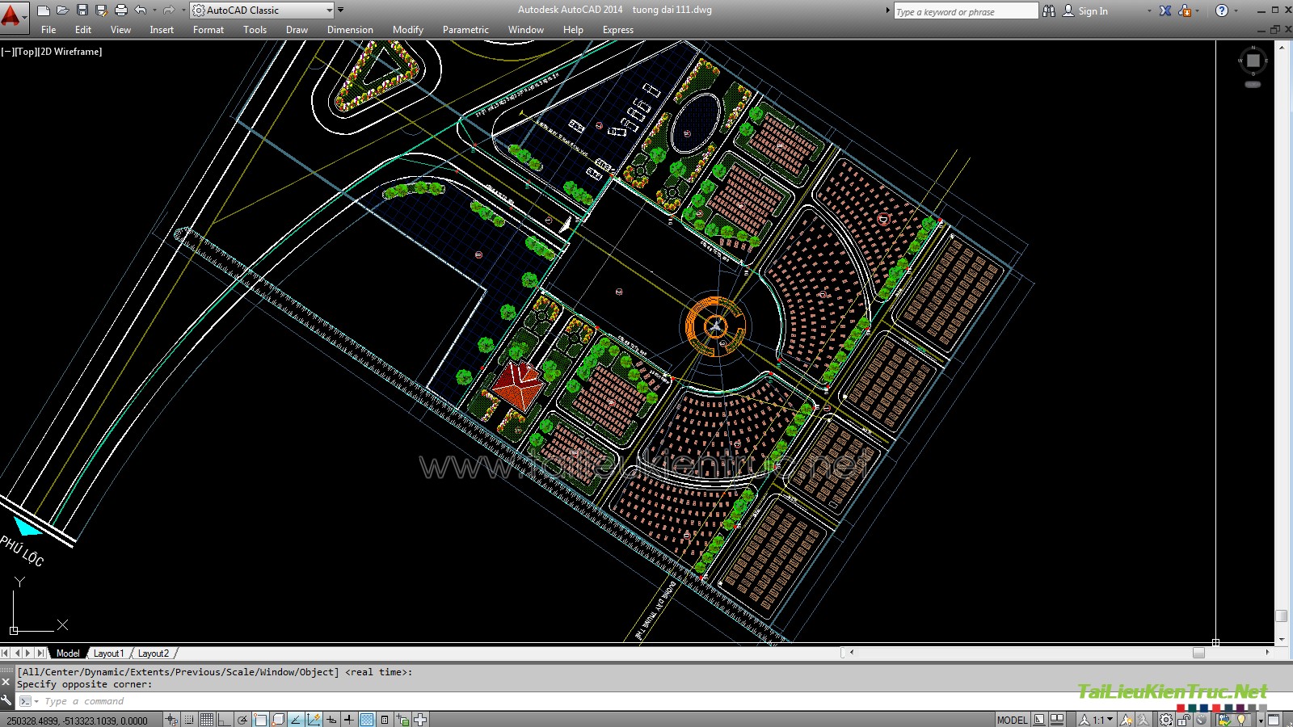Image resolution: width=1293 pixels, height=727 pixels.
Task: Click the Sign In link
Action: pyautogui.click(x=1093, y=11)
